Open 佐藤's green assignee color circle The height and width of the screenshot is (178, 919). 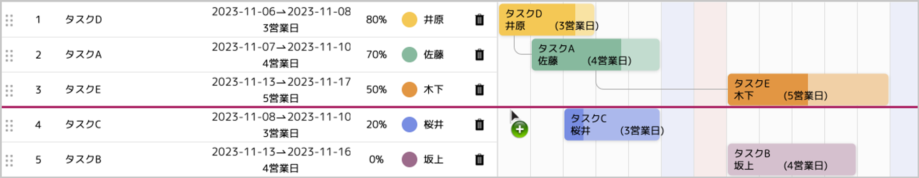point(409,55)
